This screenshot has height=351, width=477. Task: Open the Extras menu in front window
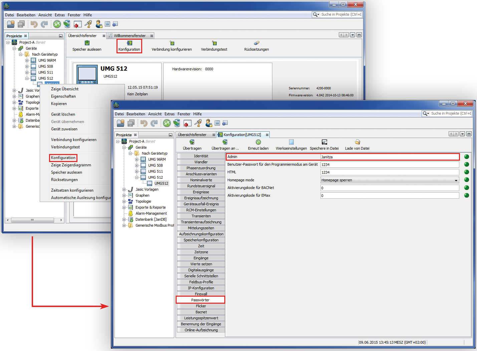coord(169,114)
